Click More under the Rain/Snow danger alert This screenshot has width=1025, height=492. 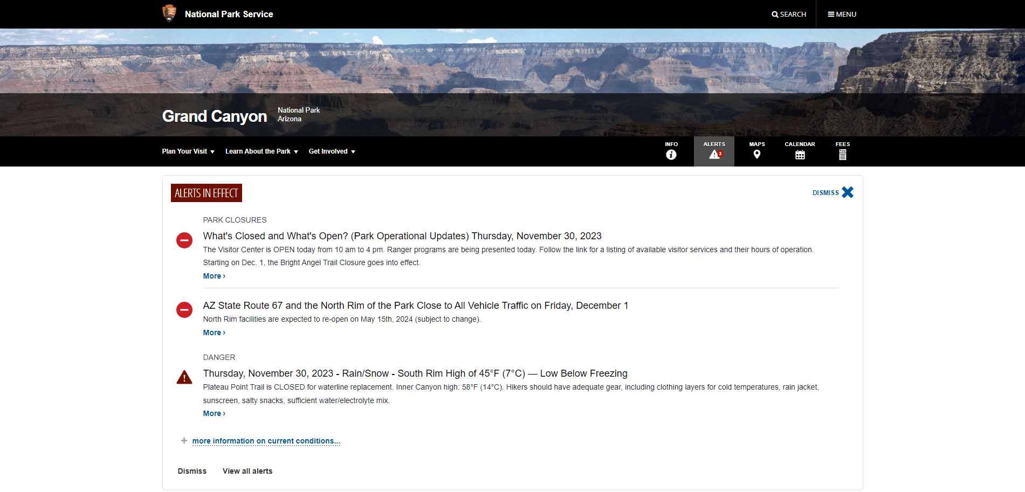click(214, 413)
